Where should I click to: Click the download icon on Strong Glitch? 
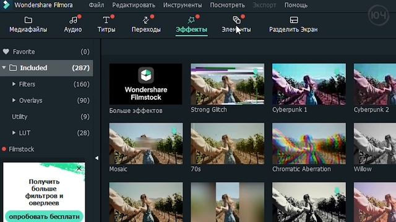[256, 72]
